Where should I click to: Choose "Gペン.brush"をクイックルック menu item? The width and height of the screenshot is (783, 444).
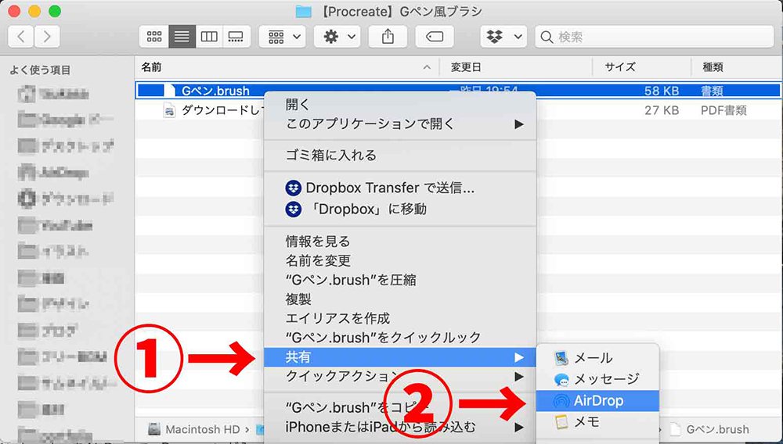(x=399, y=338)
